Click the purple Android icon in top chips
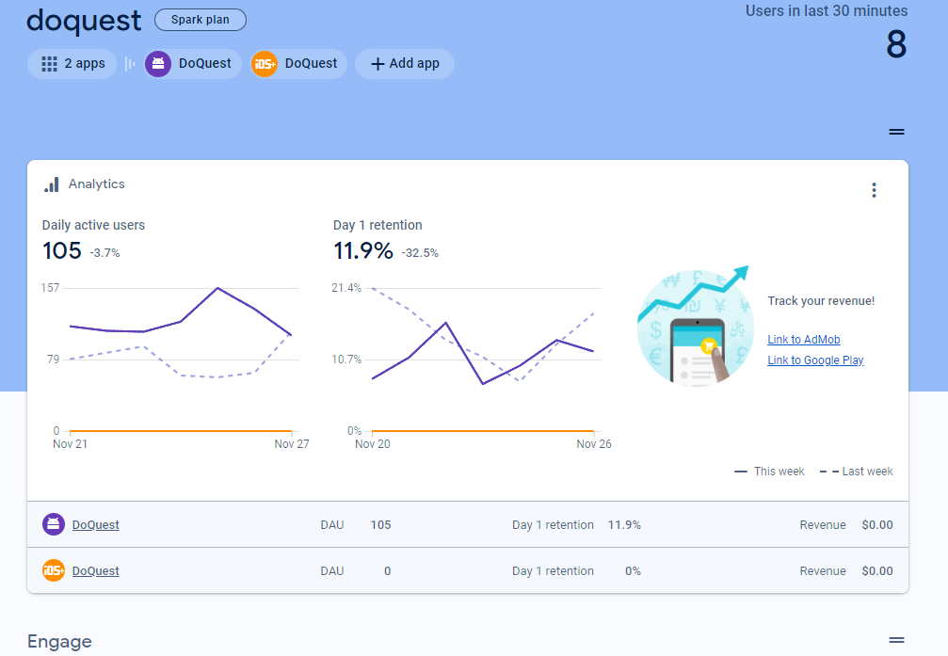The image size is (948, 656). coord(158,63)
